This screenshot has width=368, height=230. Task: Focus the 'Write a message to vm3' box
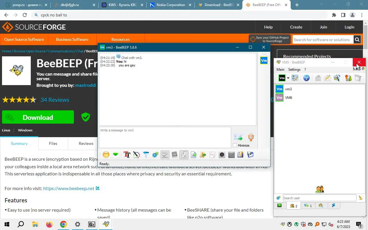[165, 137]
